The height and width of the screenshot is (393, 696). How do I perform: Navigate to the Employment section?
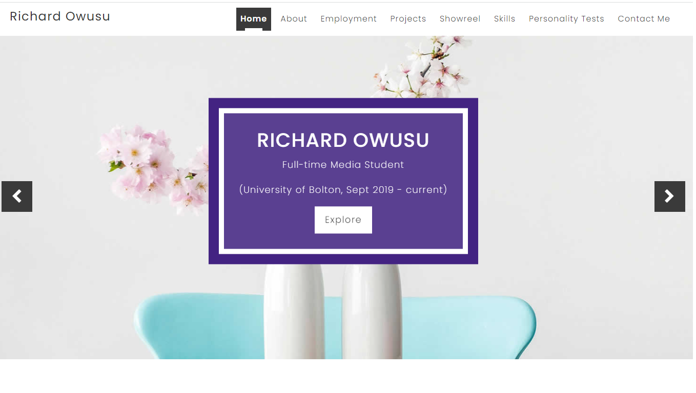point(349,19)
